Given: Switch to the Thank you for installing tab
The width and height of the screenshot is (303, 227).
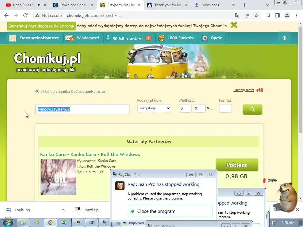Looking at the screenshot, I should [x=167, y=5].
